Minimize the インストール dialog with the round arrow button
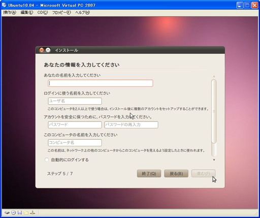The width and height of the screenshot is (260, 218). [x=48, y=50]
